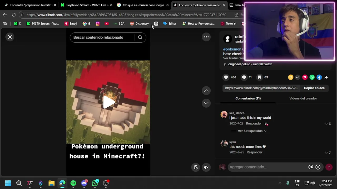Viewport: 337px width, 189px height.
Task: Close the SoyKevoh Stream tab
Action: [x=111, y=5]
